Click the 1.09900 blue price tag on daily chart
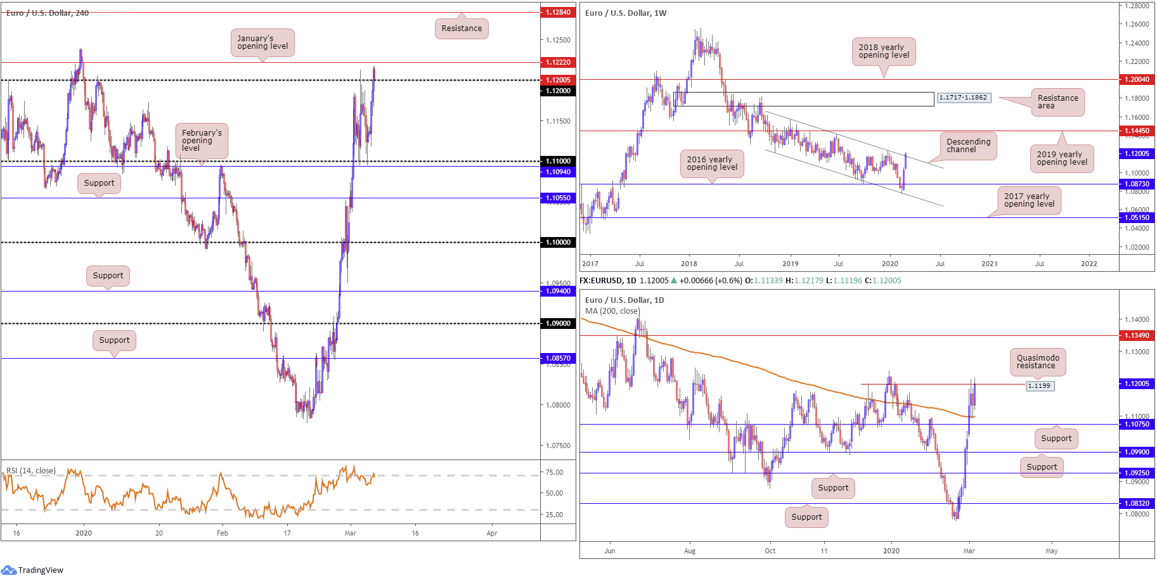This screenshot has width=1157, height=578. click(1136, 452)
